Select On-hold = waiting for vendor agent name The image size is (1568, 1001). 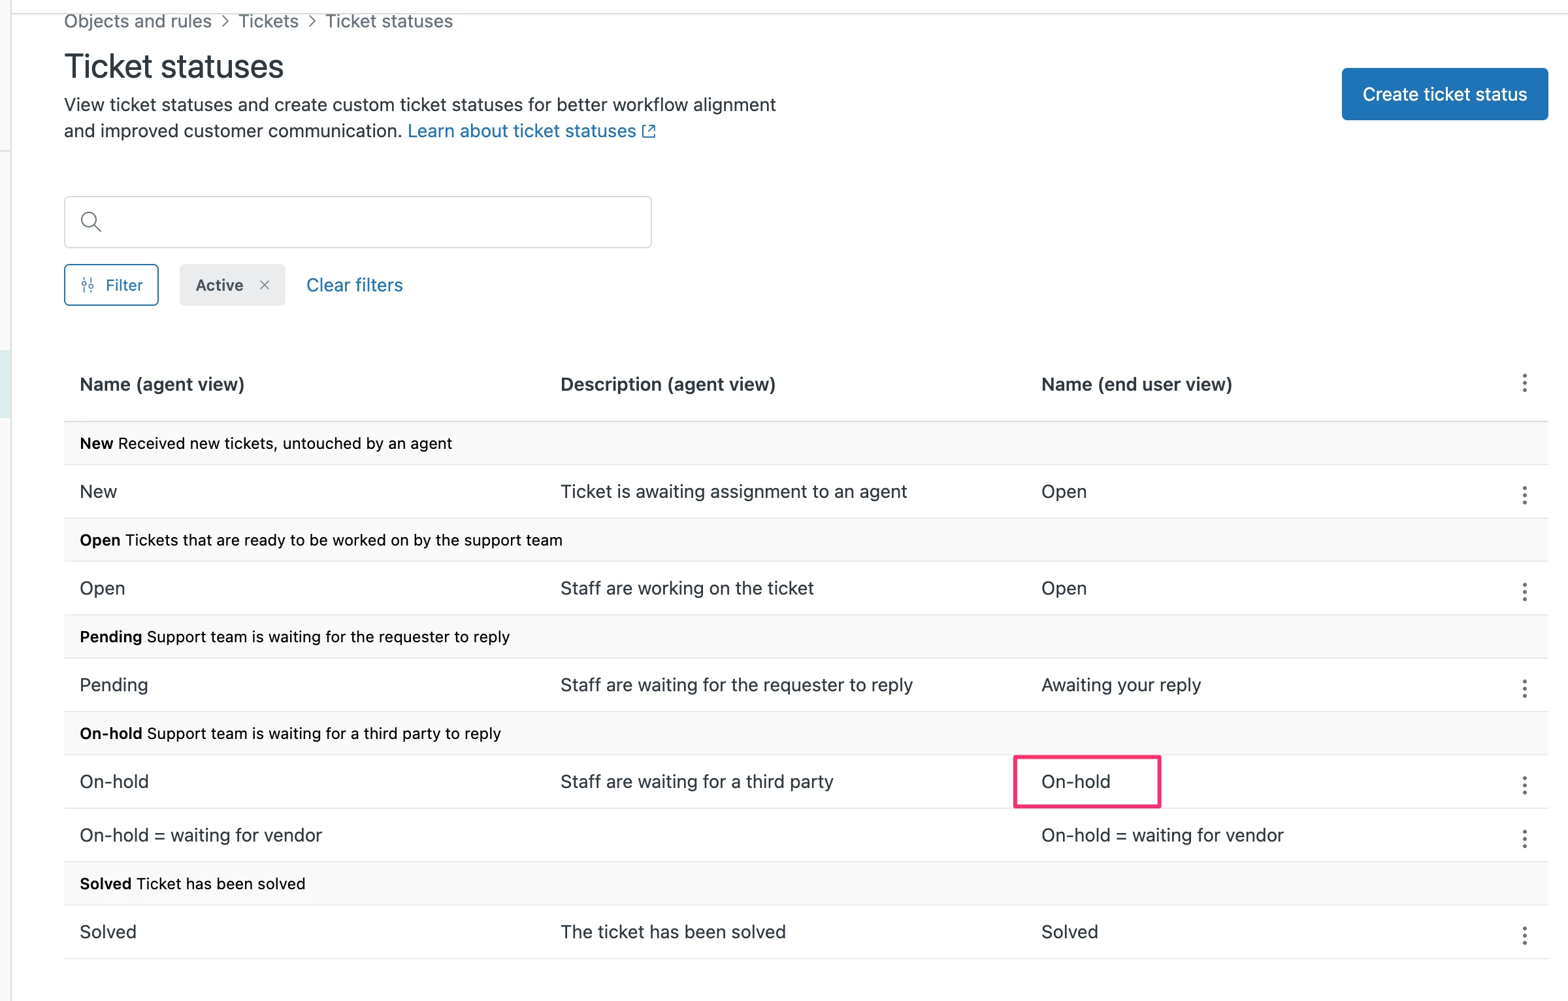pyautogui.click(x=201, y=835)
